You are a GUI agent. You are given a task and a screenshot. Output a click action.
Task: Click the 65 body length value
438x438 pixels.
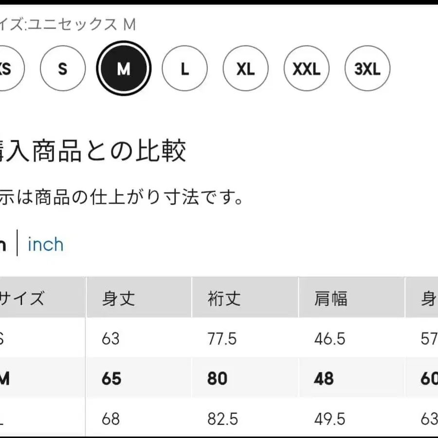click(x=111, y=379)
